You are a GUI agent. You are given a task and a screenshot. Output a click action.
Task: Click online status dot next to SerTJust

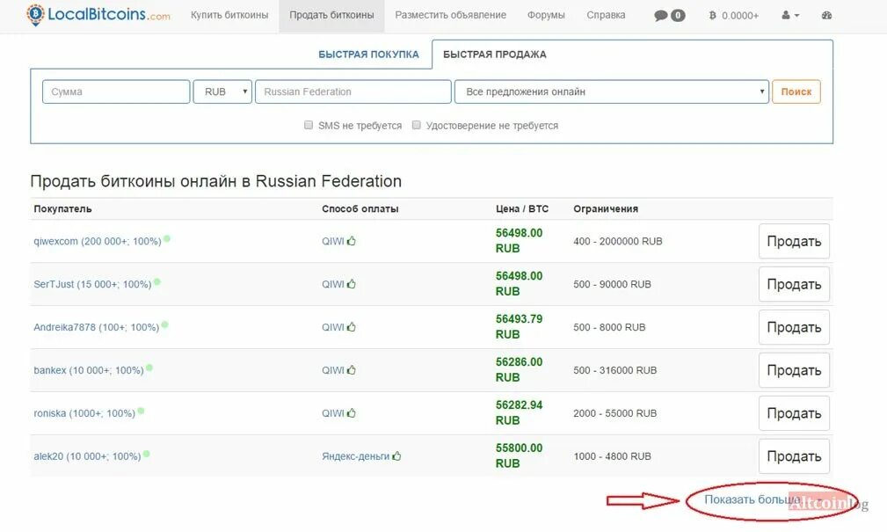coord(156,282)
